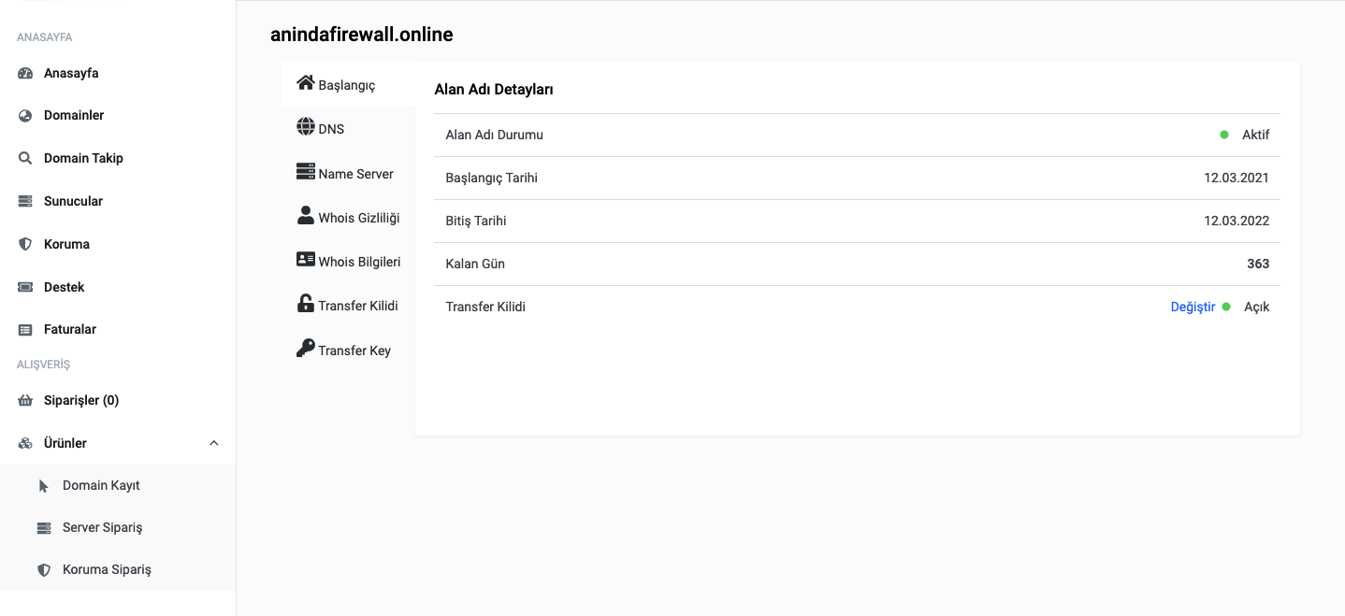
Task: Click the Destek ticket icon
Action: click(x=25, y=287)
